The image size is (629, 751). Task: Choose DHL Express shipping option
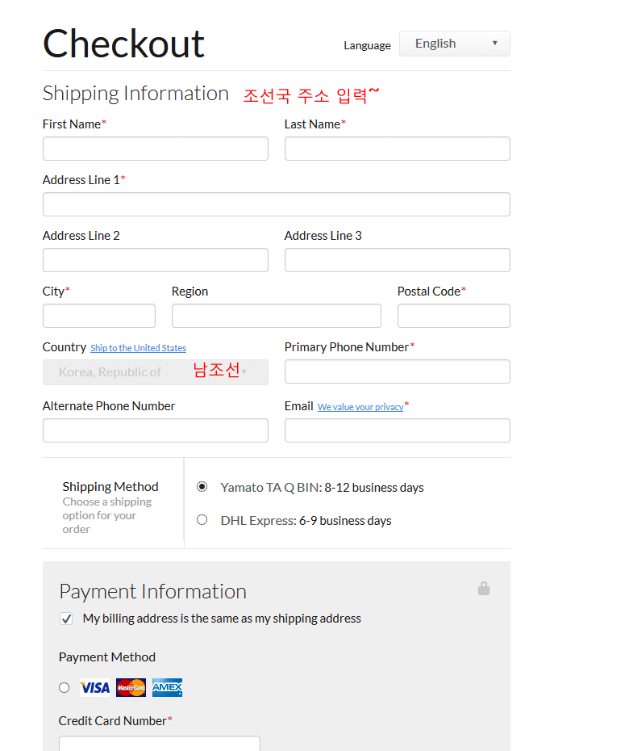(x=202, y=520)
